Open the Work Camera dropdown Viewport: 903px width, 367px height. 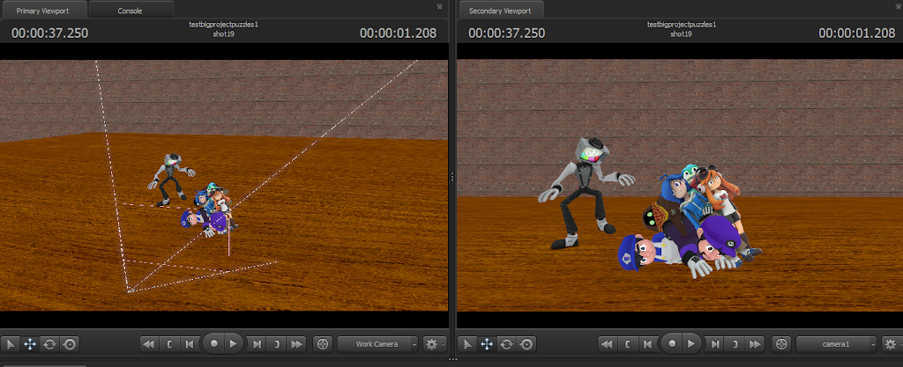pyautogui.click(x=378, y=344)
